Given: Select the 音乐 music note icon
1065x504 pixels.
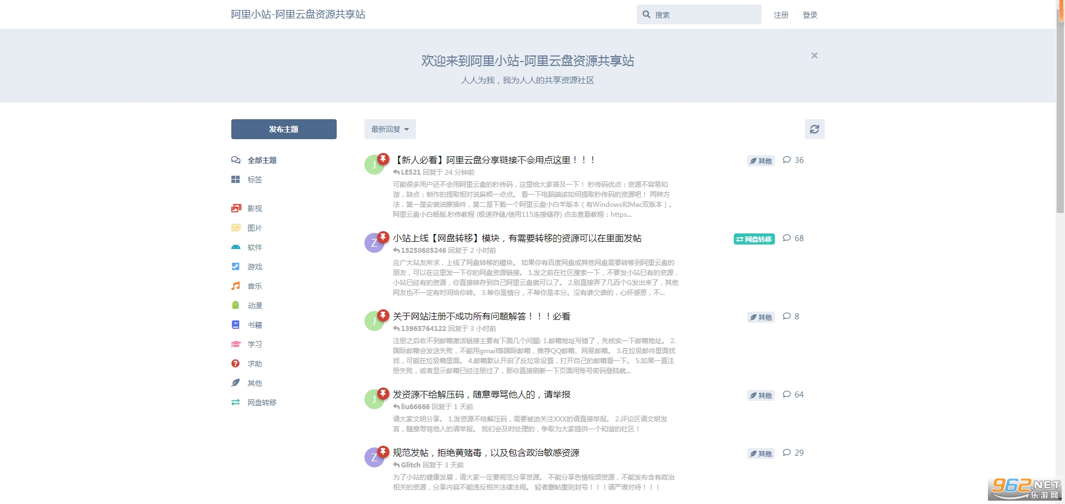Looking at the screenshot, I should pos(236,286).
